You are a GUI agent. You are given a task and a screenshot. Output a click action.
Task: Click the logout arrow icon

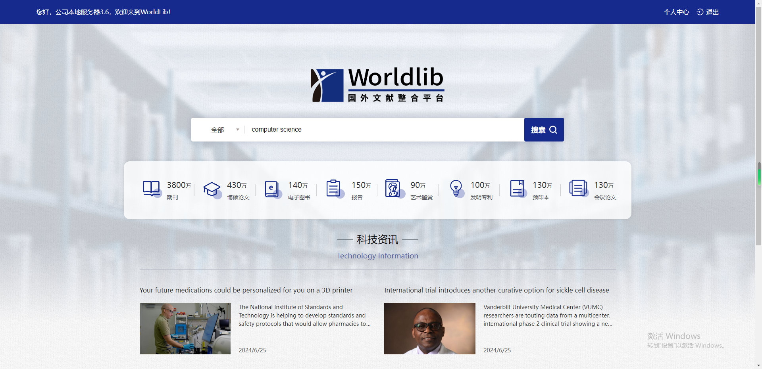coord(700,12)
